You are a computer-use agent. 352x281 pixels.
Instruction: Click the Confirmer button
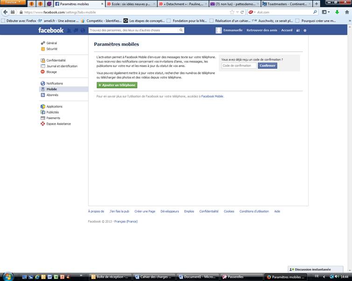point(267,66)
